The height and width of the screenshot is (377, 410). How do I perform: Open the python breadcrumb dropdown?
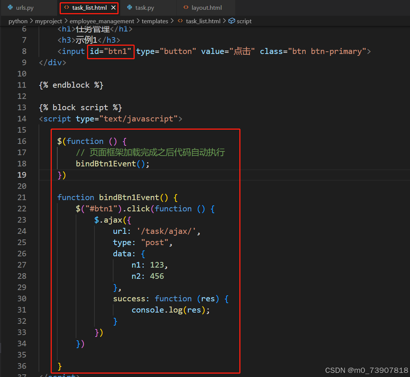pyautogui.click(x=18, y=21)
